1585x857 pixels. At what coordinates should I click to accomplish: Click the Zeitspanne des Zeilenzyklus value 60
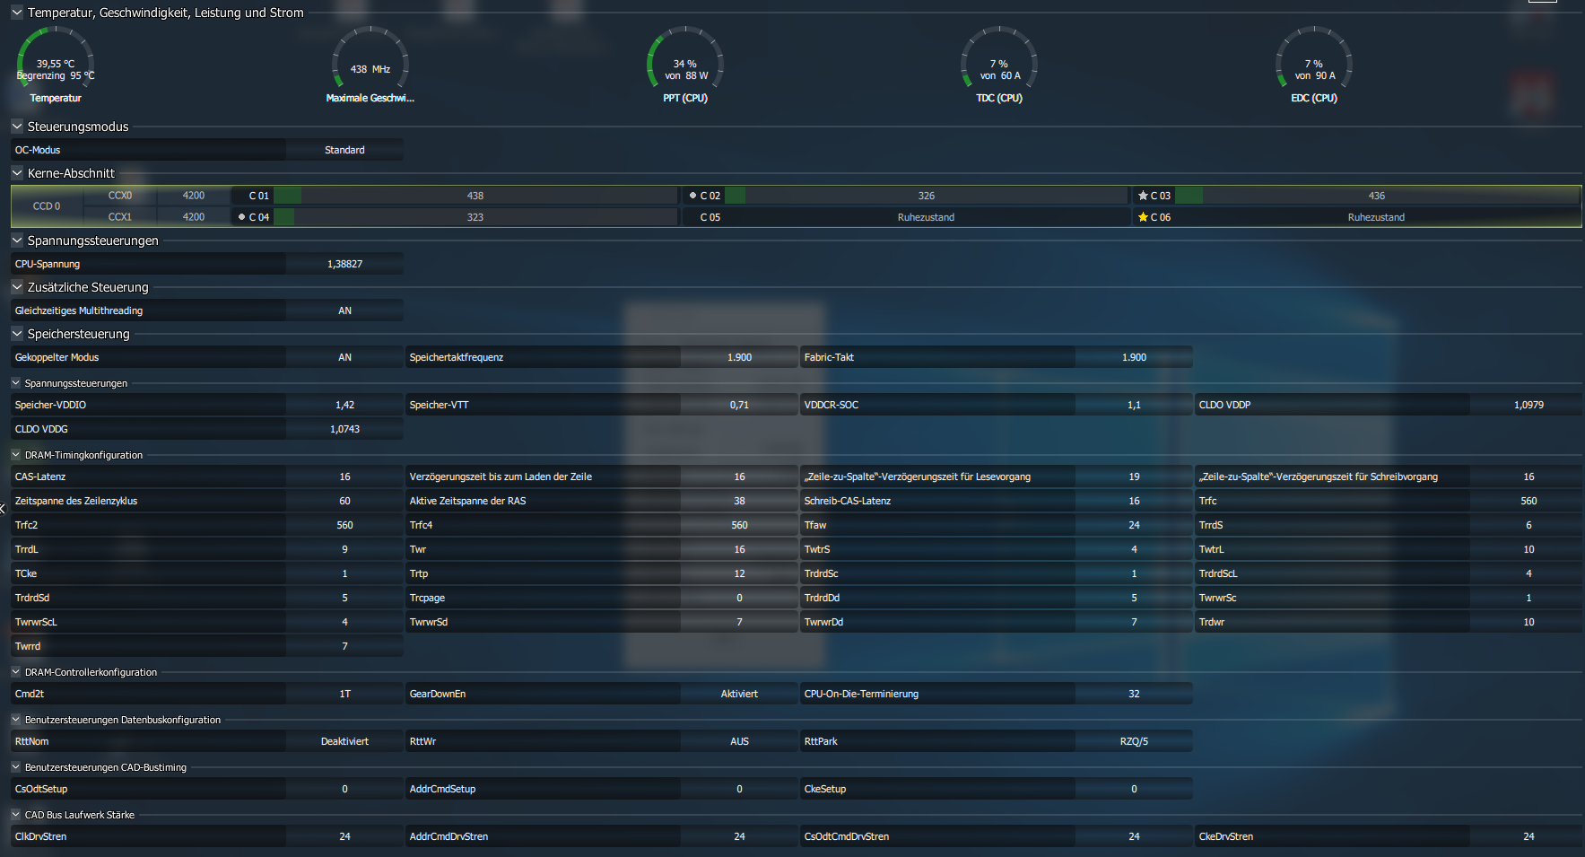[x=344, y=501]
